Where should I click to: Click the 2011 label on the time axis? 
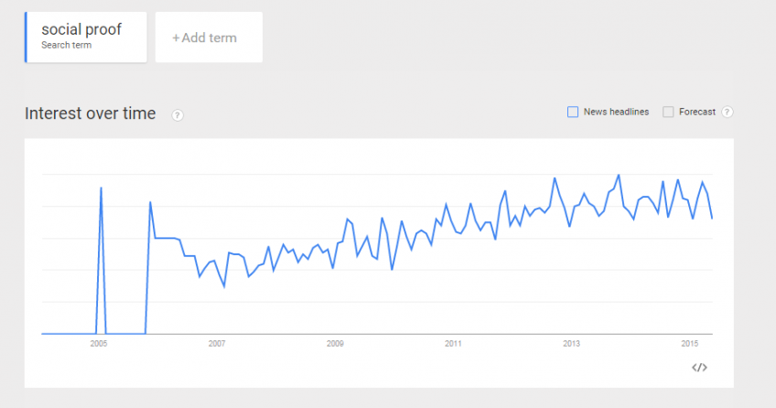click(x=453, y=344)
